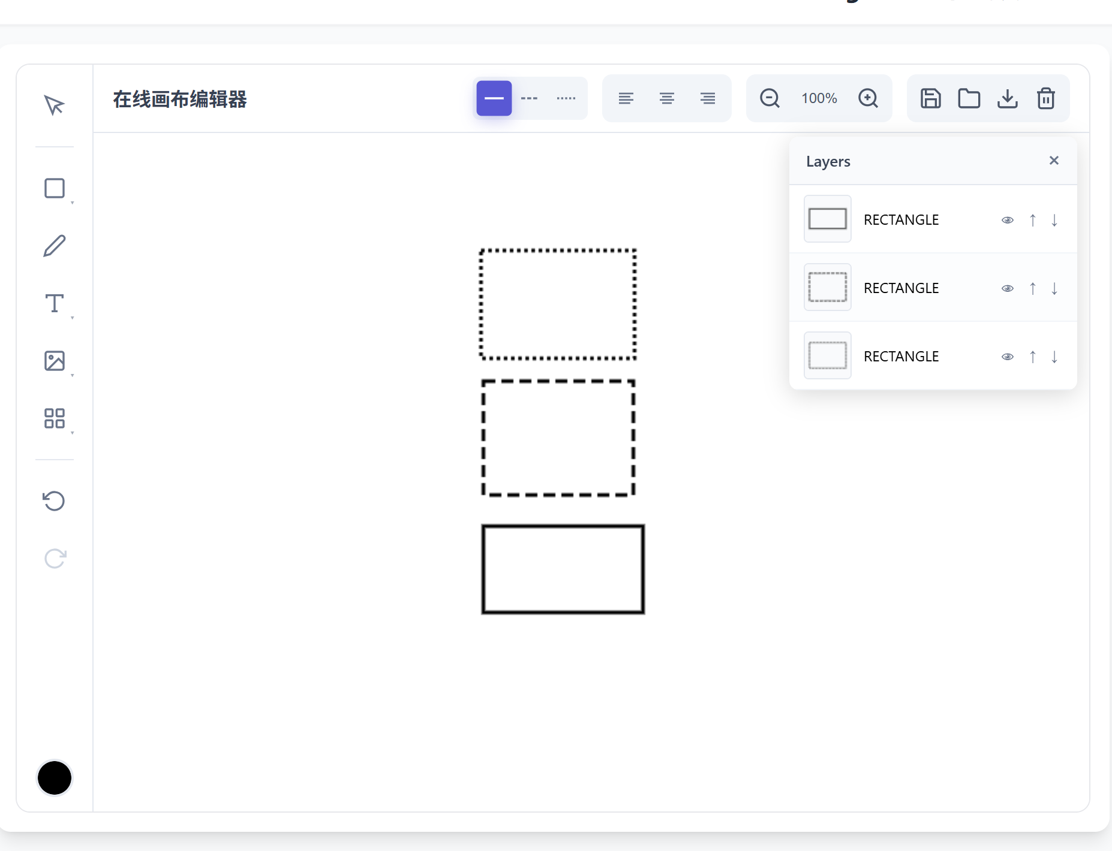The height and width of the screenshot is (851, 1112).
Task: Click the 在线画布编辑器 title
Action: [180, 99]
